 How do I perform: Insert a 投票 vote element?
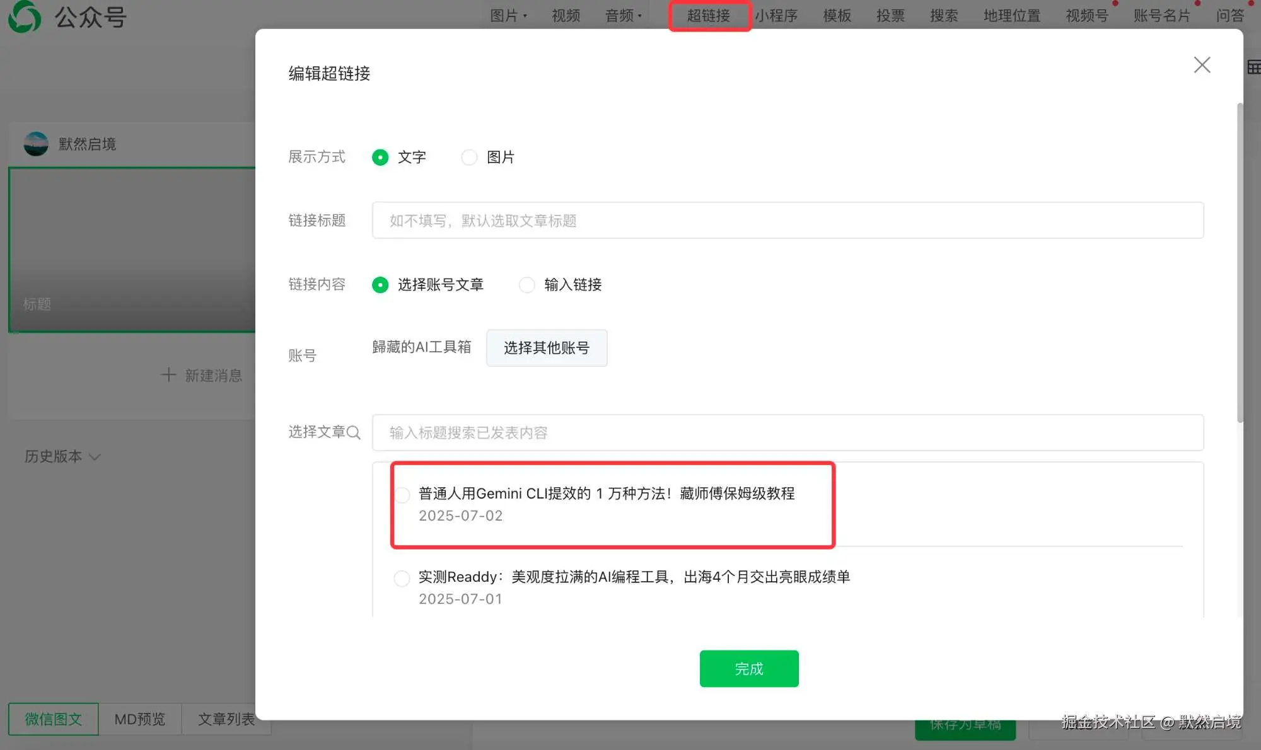[x=890, y=16]
